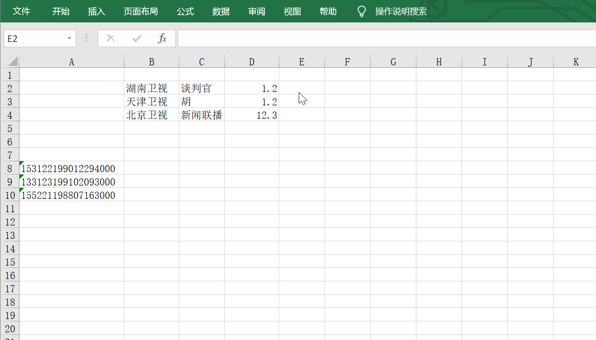The width and height of the screenshot is (596, 340).
Task: Click the fx insert function icon
Action: 162,38
